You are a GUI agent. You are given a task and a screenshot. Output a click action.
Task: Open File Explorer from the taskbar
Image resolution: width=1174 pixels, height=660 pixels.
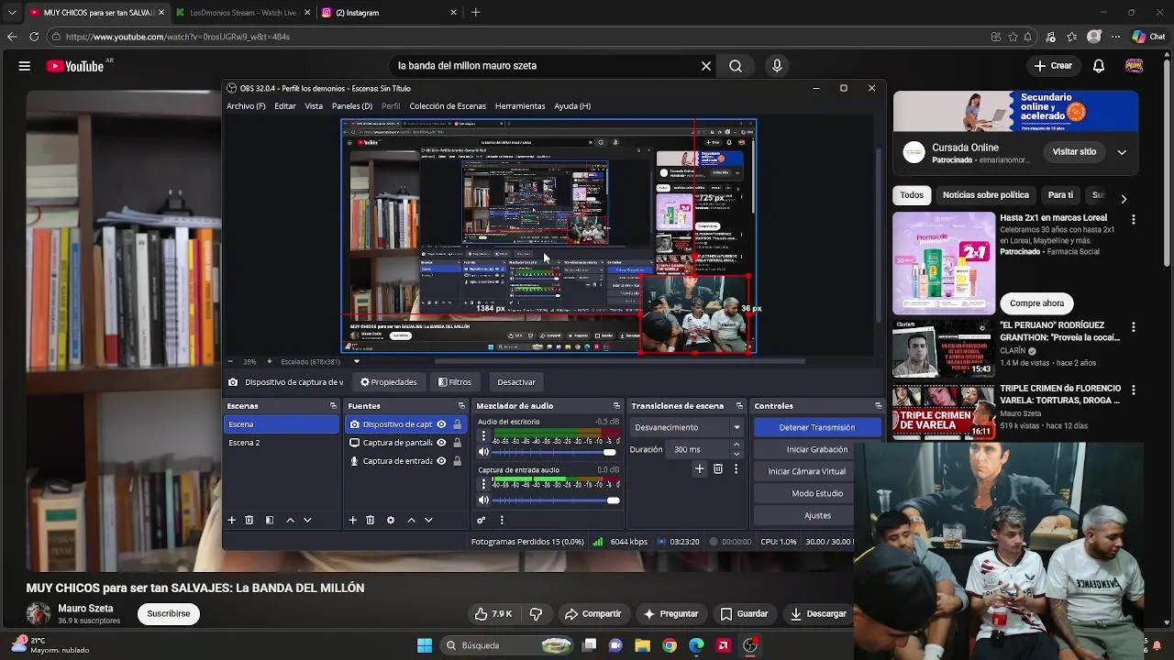click(x=642, y=645)
